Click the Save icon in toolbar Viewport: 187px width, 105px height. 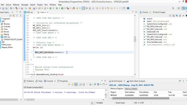3,8
